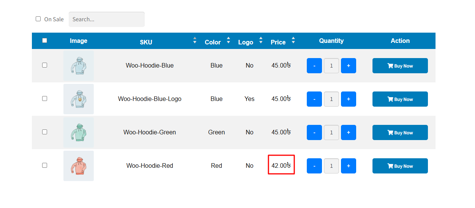Check the Woo-Hoodie-Red row checkbox
475x208 pixels.
[x=44, y=165]
